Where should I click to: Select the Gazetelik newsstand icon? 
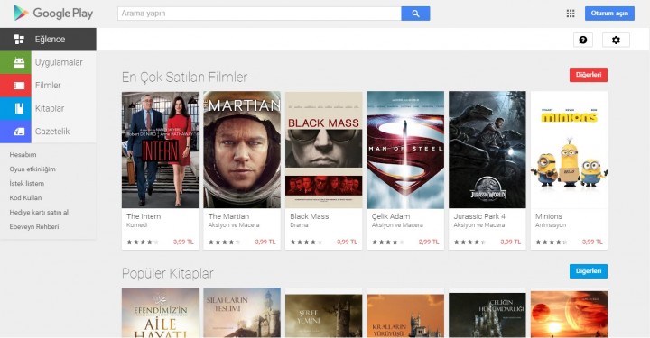tap(15, 132)
